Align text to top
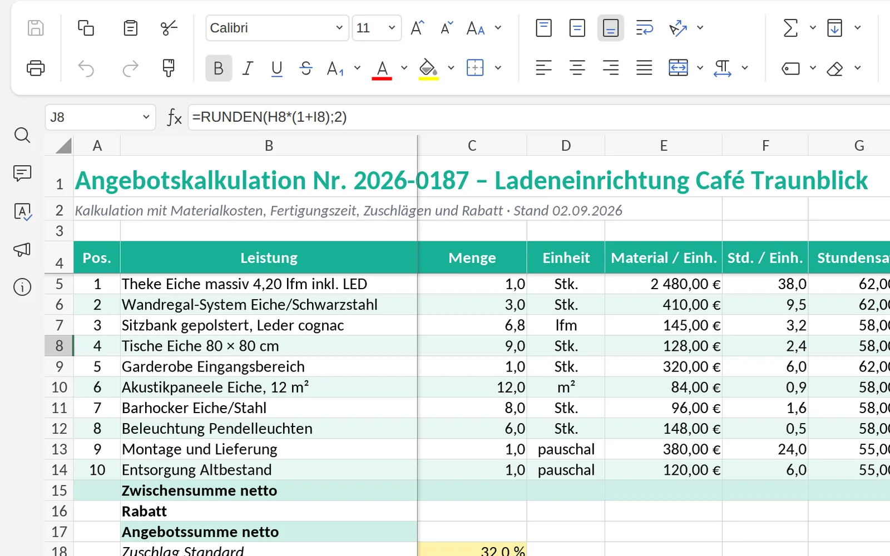 (543, 28)
